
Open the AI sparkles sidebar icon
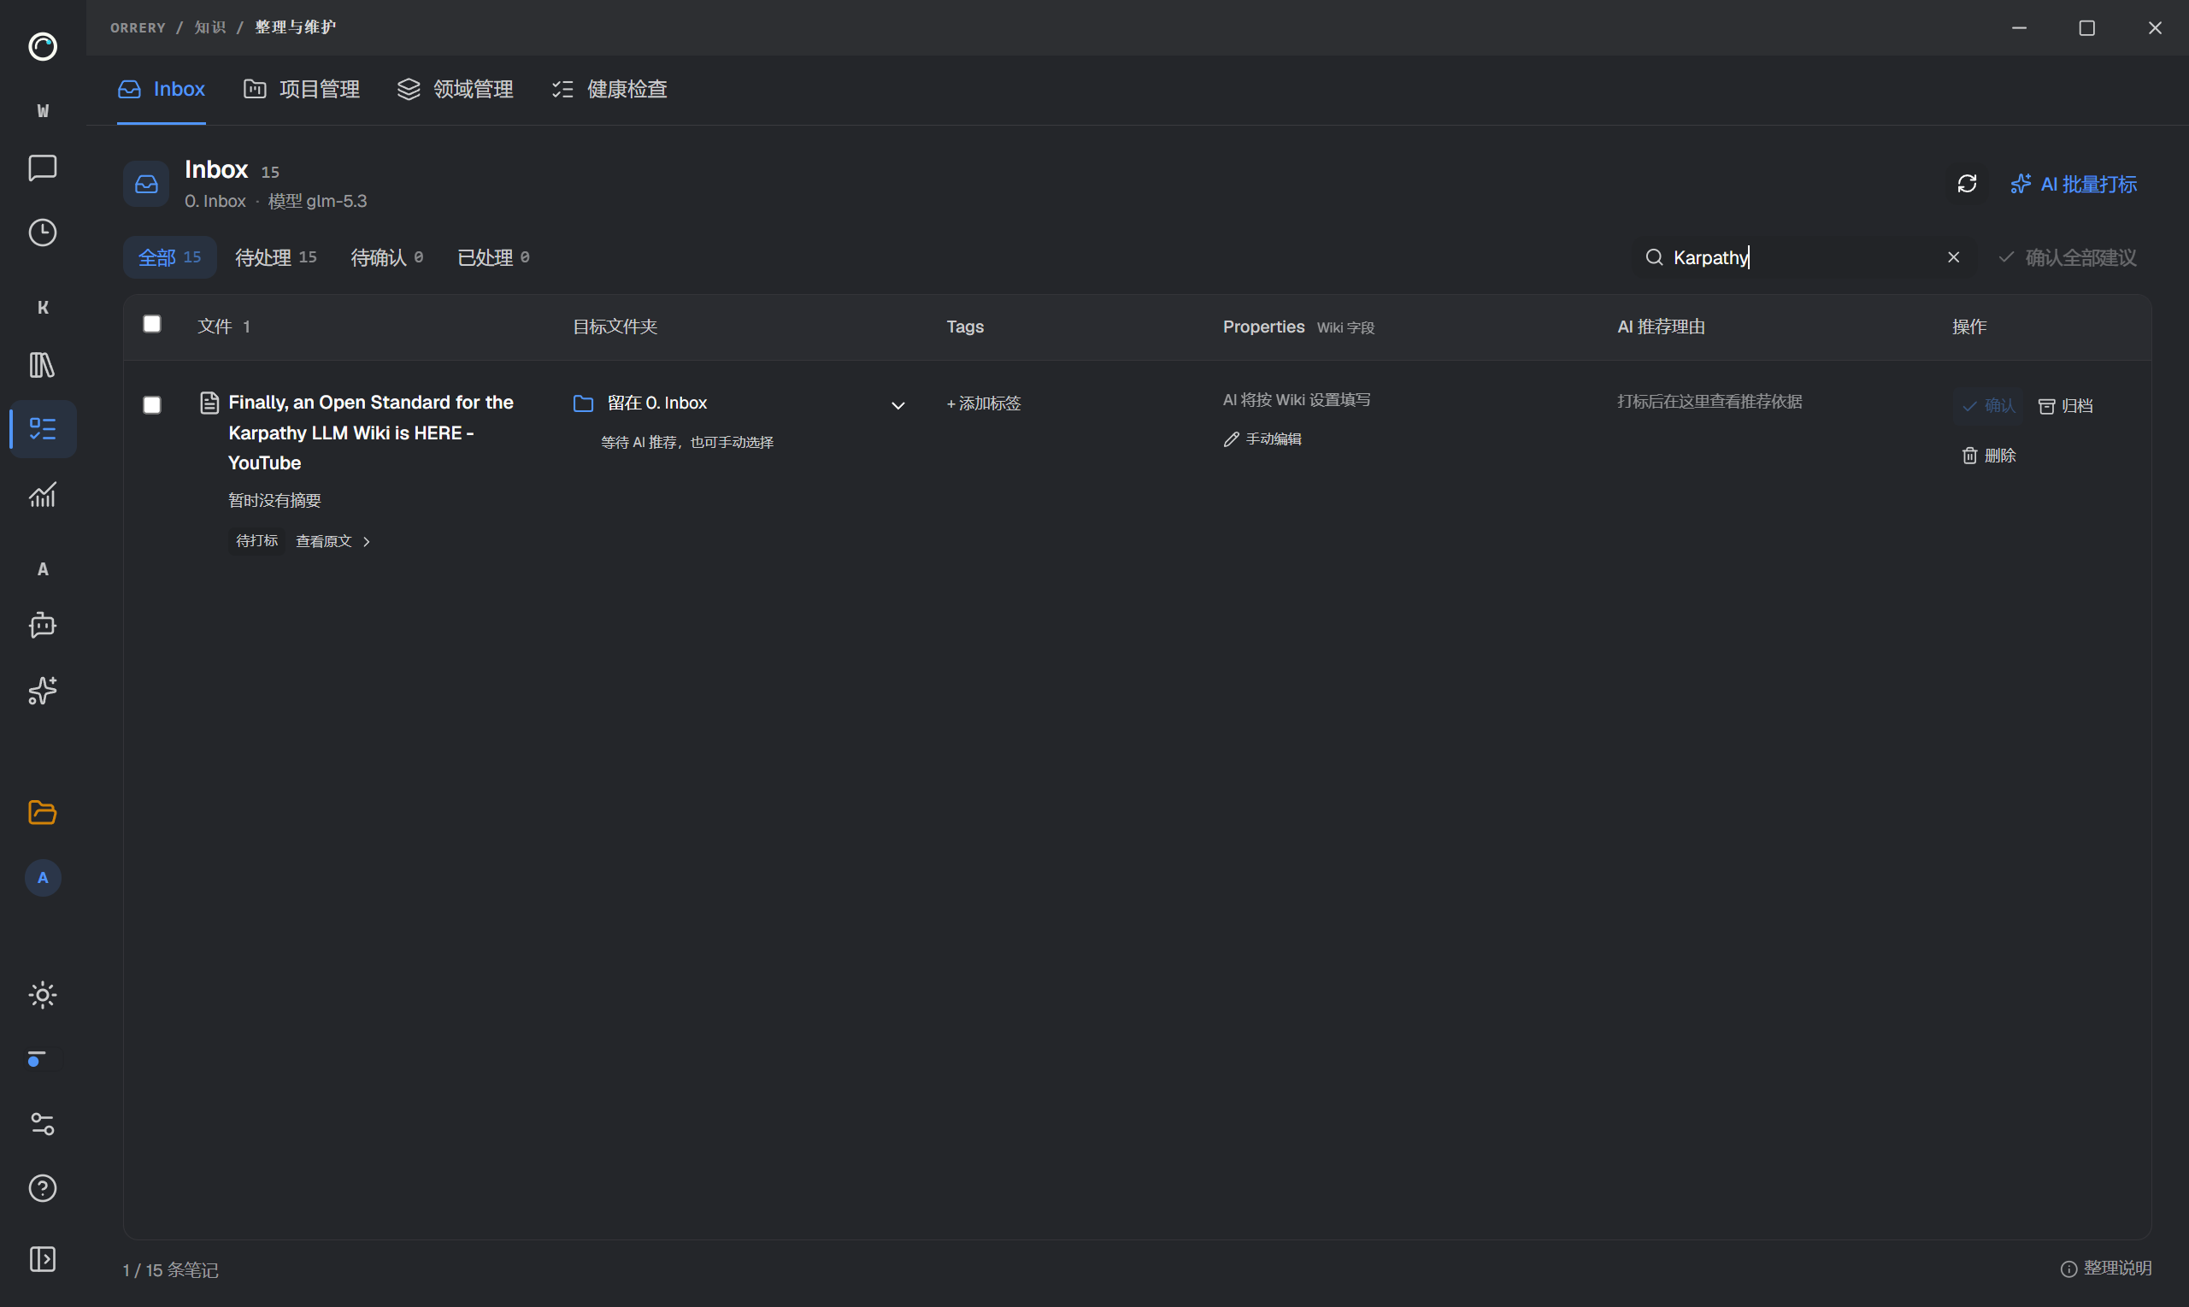(x=42, y=691)
